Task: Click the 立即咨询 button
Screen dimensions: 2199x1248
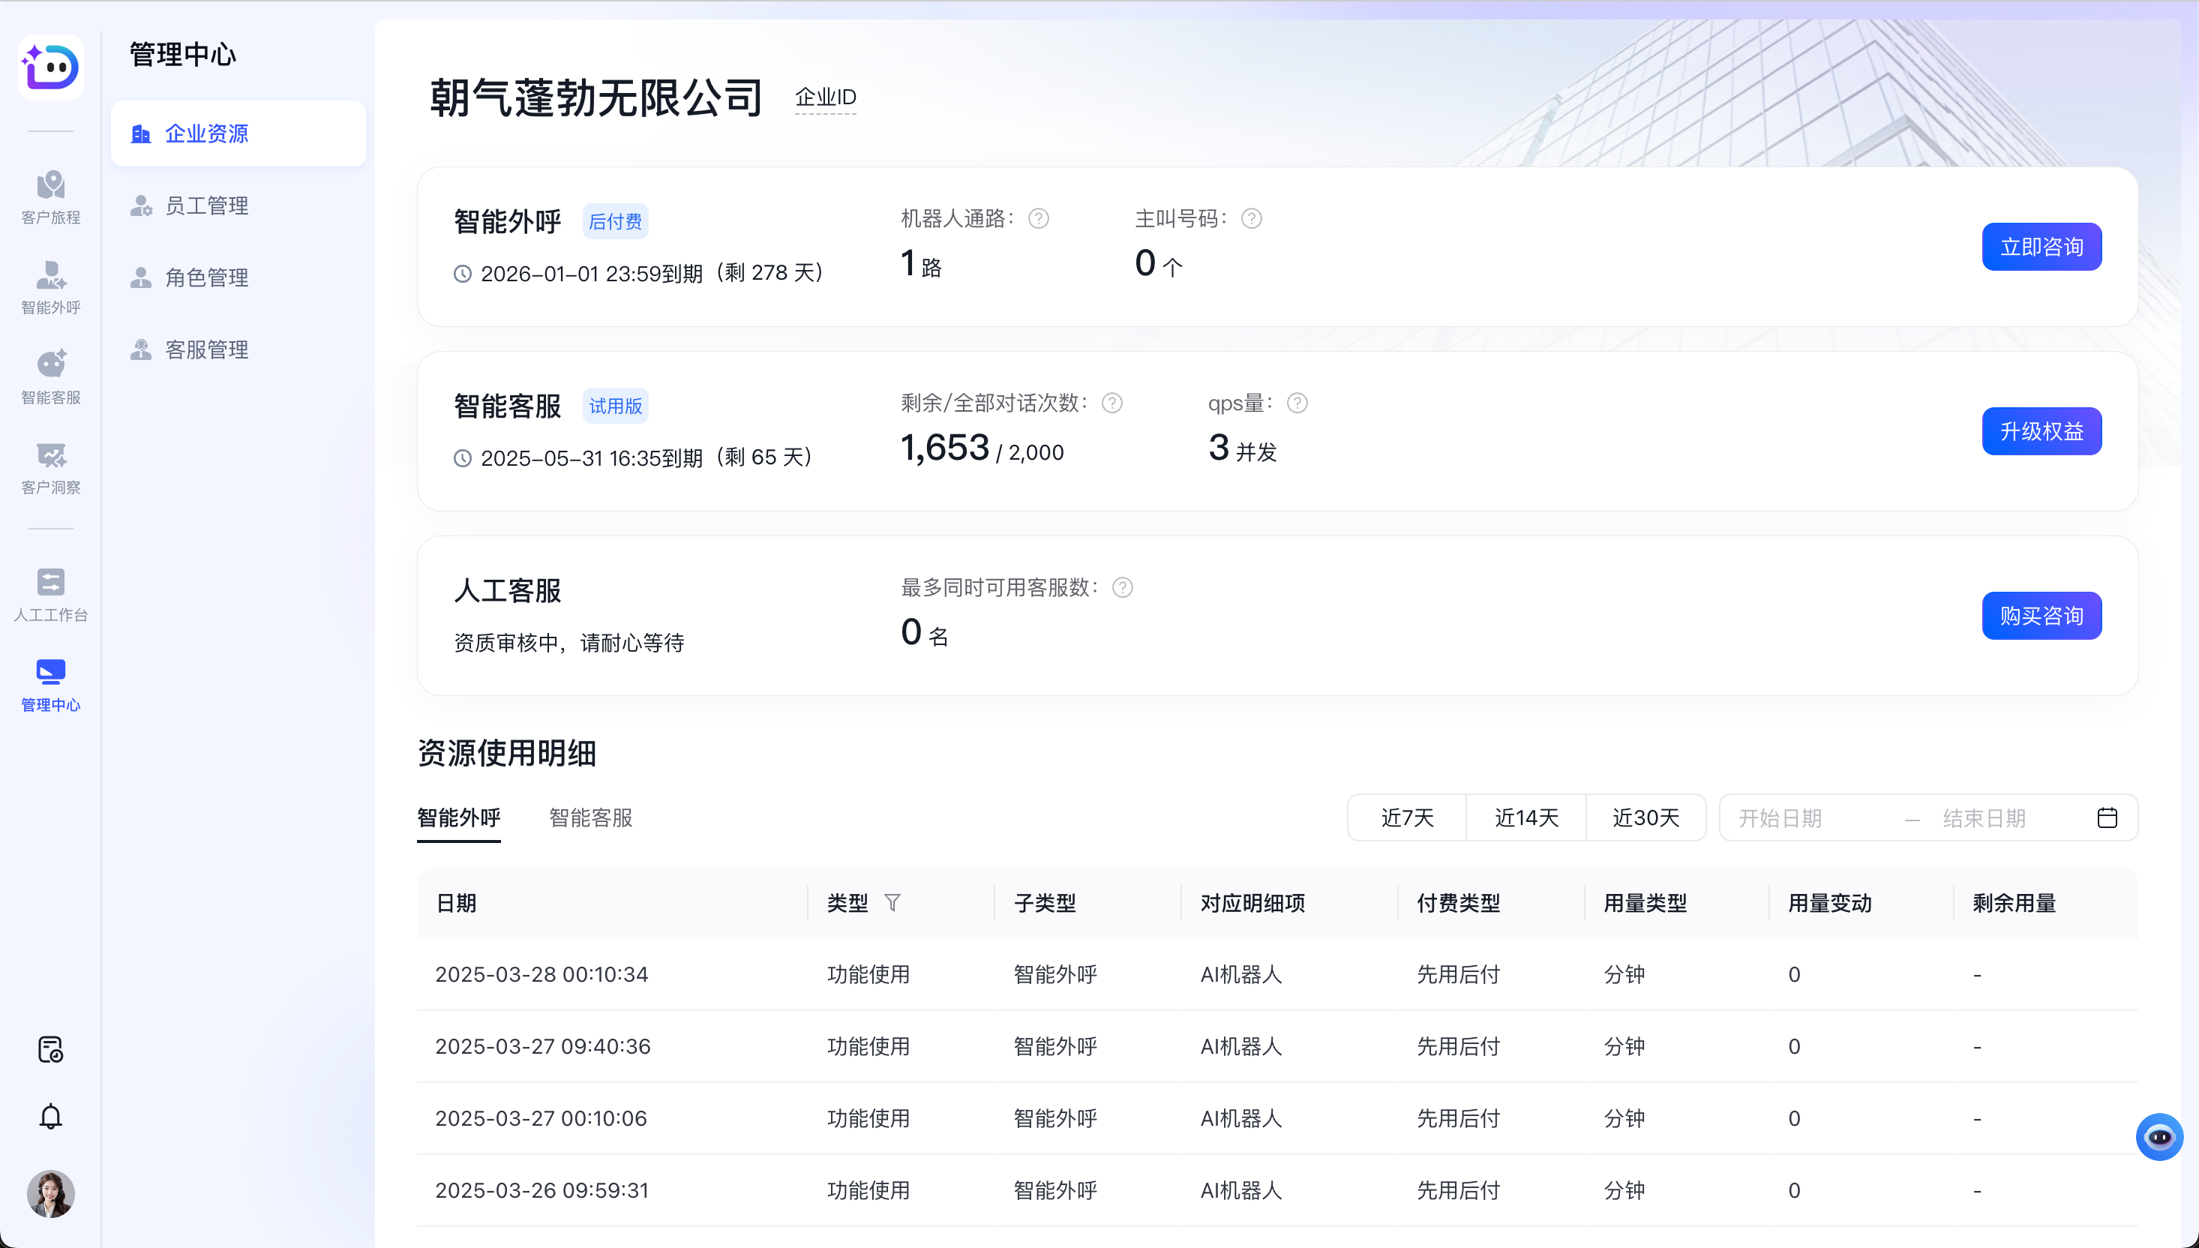Action: tap(2041, 247)
